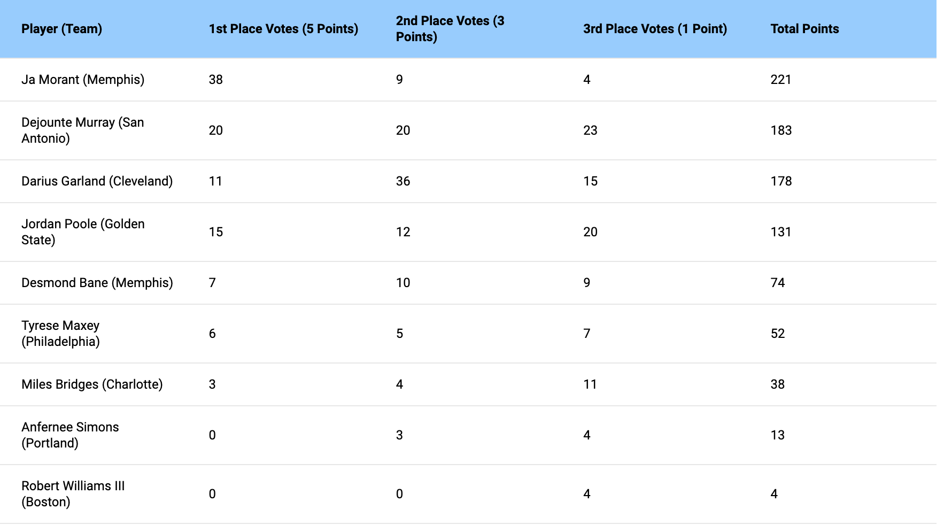This screenshot has width=944, height=525.
Task: Click the 3rd Place Votes column header
Action: [x=655, y=29]
